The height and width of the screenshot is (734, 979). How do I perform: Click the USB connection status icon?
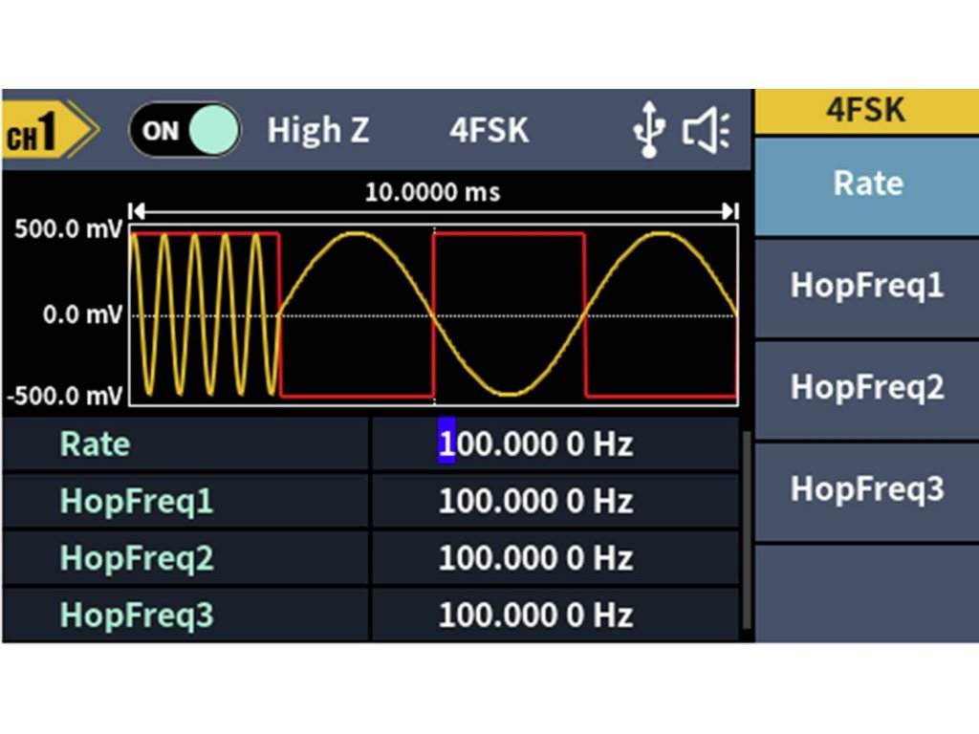649,131
